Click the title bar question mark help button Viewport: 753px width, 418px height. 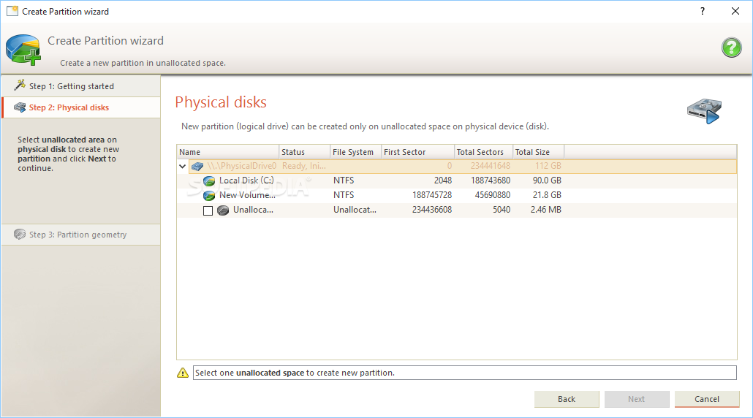pos(703,11)
